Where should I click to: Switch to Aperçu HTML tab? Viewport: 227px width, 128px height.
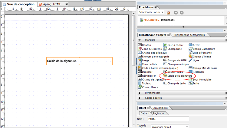(52, 4)
